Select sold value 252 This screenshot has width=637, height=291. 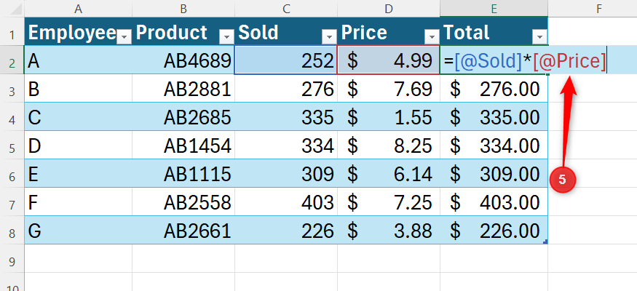click(286, 60)
